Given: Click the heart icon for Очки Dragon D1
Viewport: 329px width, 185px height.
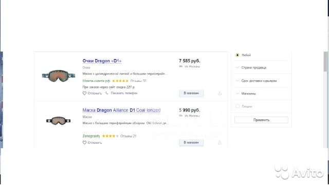Looking at the screenshot, I should click(84, 94).
